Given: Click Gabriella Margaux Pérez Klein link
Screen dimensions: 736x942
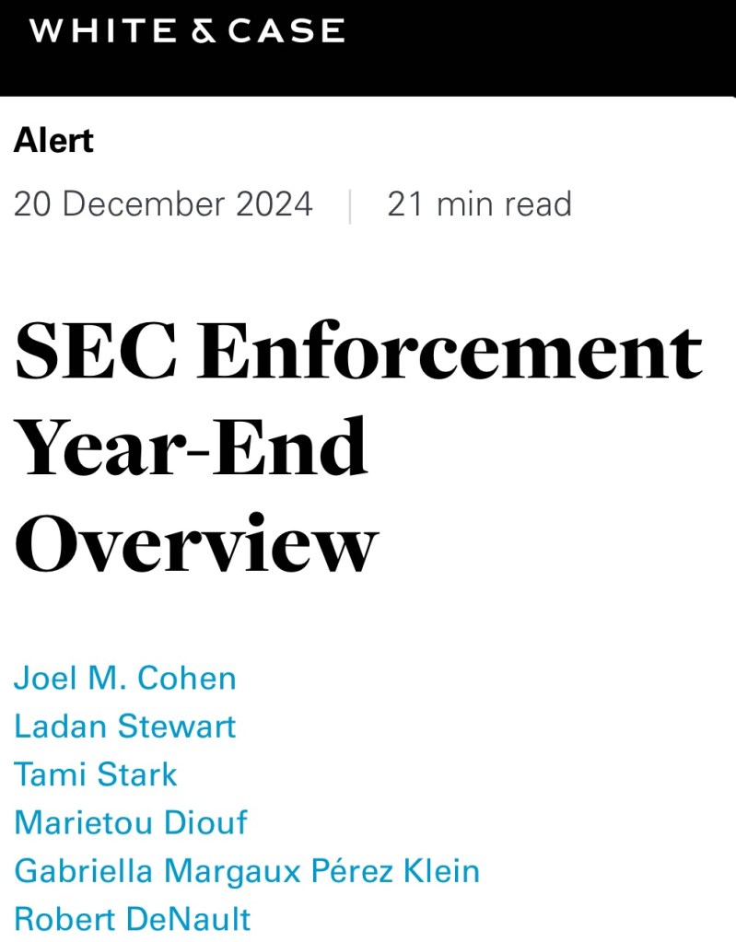Looking at the screenshot, I should (247, 870).
